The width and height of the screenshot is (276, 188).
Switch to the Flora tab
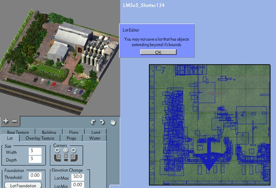coord(74,132)
